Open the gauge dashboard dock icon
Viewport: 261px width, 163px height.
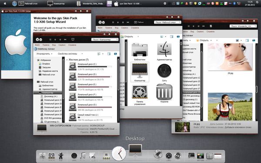(169, 156)
